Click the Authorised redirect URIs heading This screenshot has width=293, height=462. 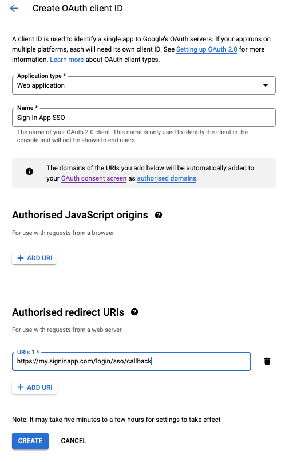click(x=68, y=312)
